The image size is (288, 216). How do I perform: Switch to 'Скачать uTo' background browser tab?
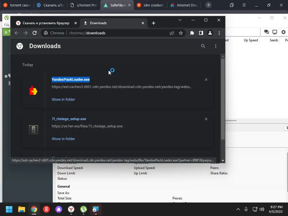click(x=50, y=5)
